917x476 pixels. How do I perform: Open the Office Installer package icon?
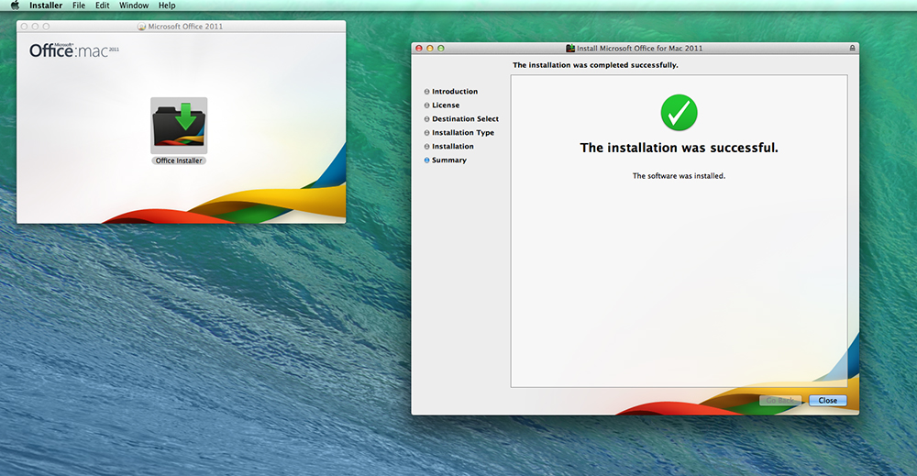(x=179, y=125)
